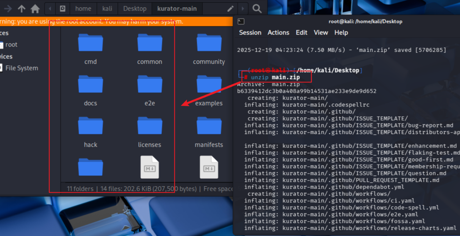This screenshot has height=236, width=460.
Task: Click the 'workflows/ci.yaml' output line
Action: click(329, 201)
